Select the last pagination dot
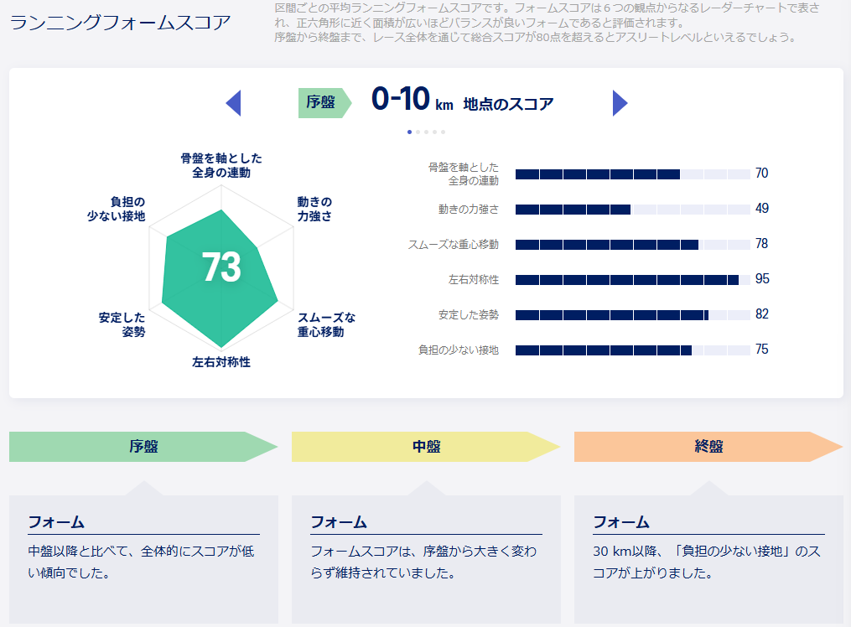851x627 pixels. pyautogui.click(x=443, y=132)
